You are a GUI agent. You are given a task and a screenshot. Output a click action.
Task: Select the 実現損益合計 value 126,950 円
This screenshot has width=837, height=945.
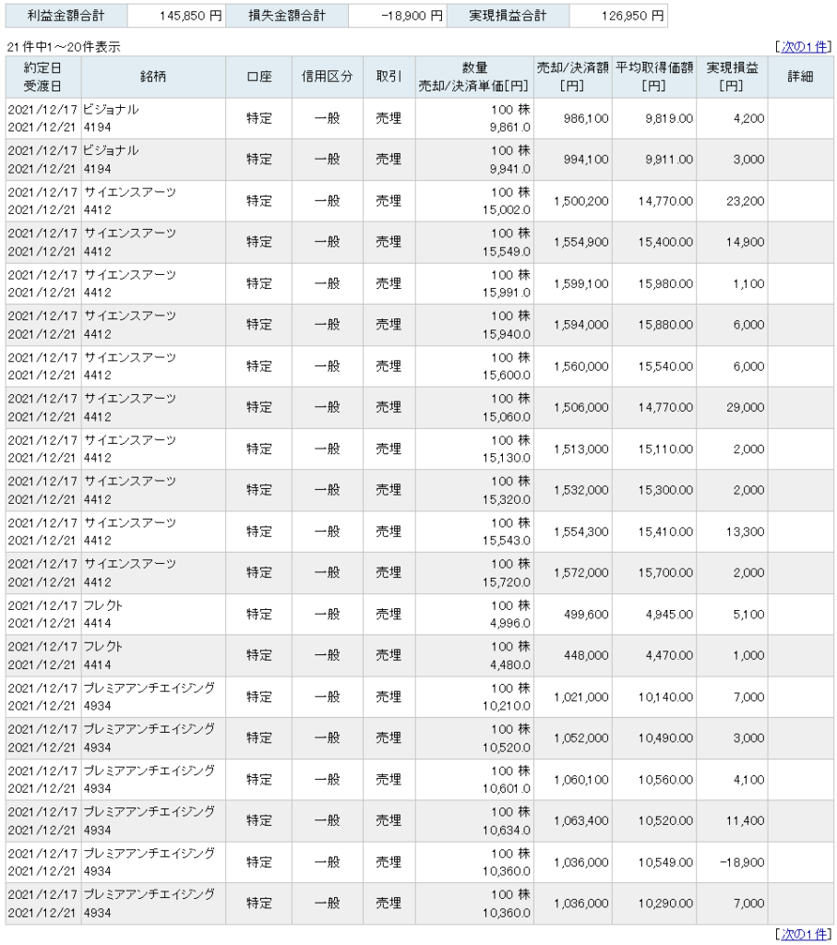pyautogui.click(x=633, y=16)
